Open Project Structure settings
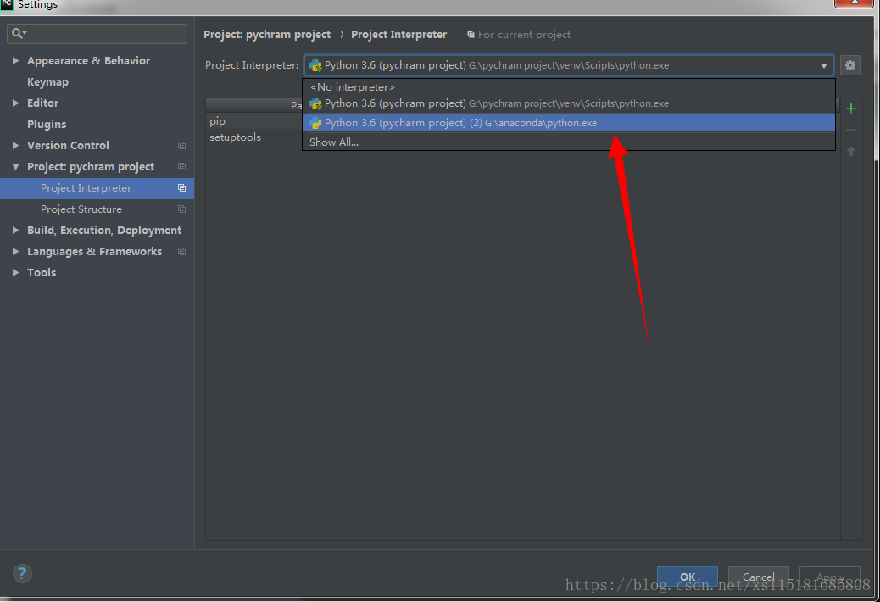This screenshot has width=880, height=602. tap(81, 209)
